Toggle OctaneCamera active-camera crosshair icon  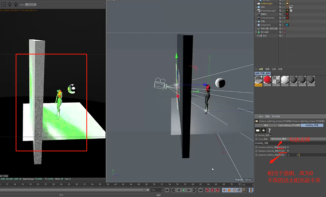click(284, 18)
